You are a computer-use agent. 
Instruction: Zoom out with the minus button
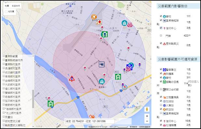pyautogui.click(x=147, y=121)
